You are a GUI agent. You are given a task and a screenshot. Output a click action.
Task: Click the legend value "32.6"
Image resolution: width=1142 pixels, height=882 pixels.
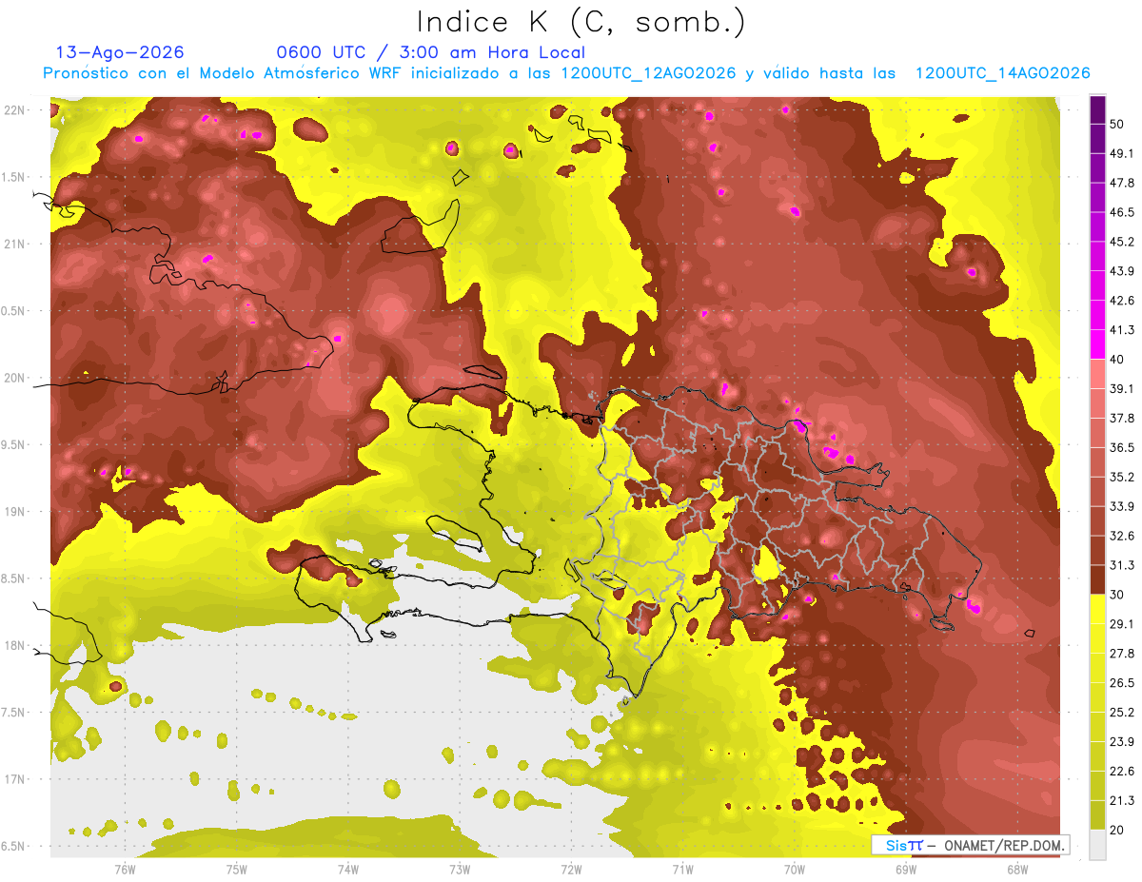pyautogui.click(x=1122, y=536)
